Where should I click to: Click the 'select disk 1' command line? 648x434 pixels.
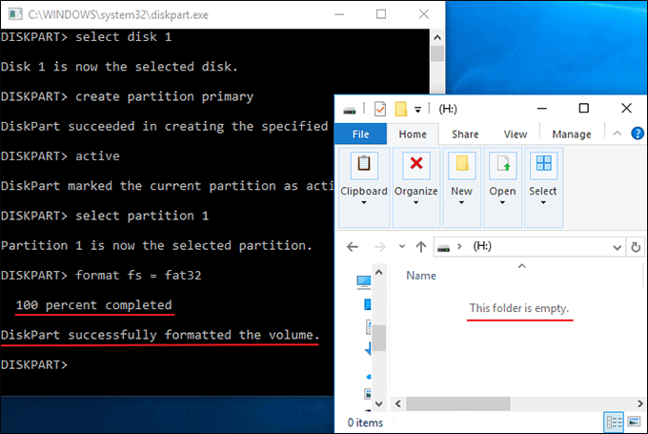[86, 37]
